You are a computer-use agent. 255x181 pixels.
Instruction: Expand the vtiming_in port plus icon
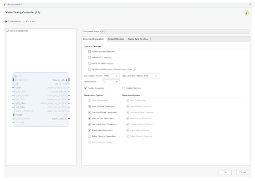pos(15,80)
